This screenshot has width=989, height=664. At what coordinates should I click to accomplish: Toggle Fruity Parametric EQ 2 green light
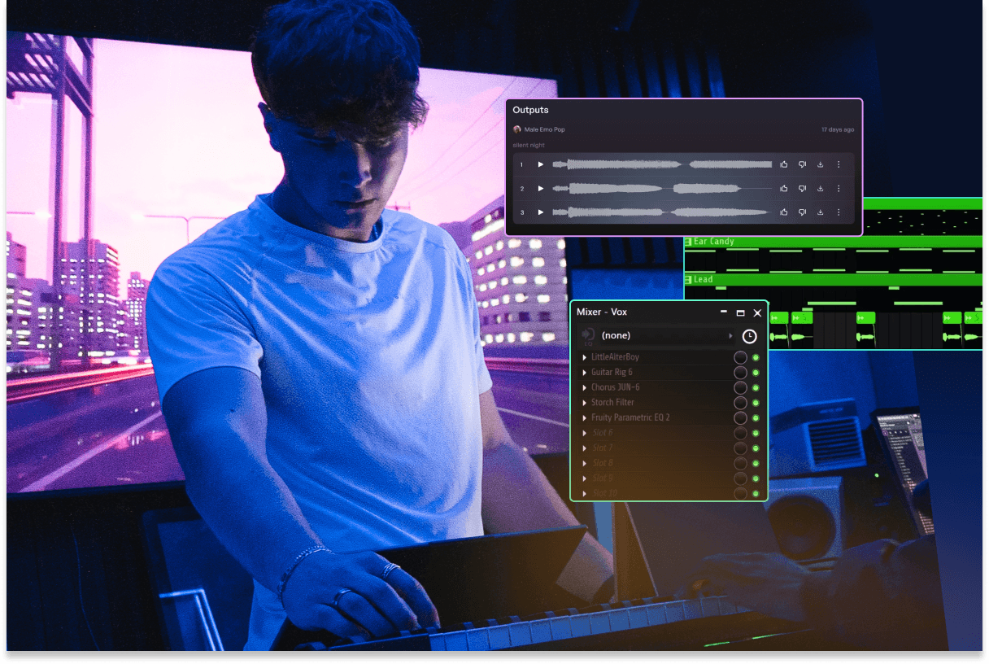point(756,417)
